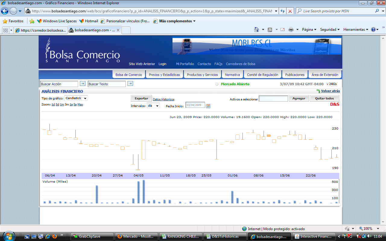Open the Quick Tabs grid icon

[5, 30]
